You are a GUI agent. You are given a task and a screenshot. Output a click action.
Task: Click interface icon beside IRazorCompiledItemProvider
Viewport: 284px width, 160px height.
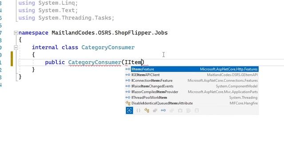point(128,92)
